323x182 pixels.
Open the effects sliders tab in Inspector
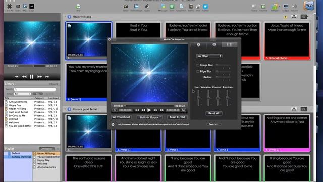tap(229, 44)
